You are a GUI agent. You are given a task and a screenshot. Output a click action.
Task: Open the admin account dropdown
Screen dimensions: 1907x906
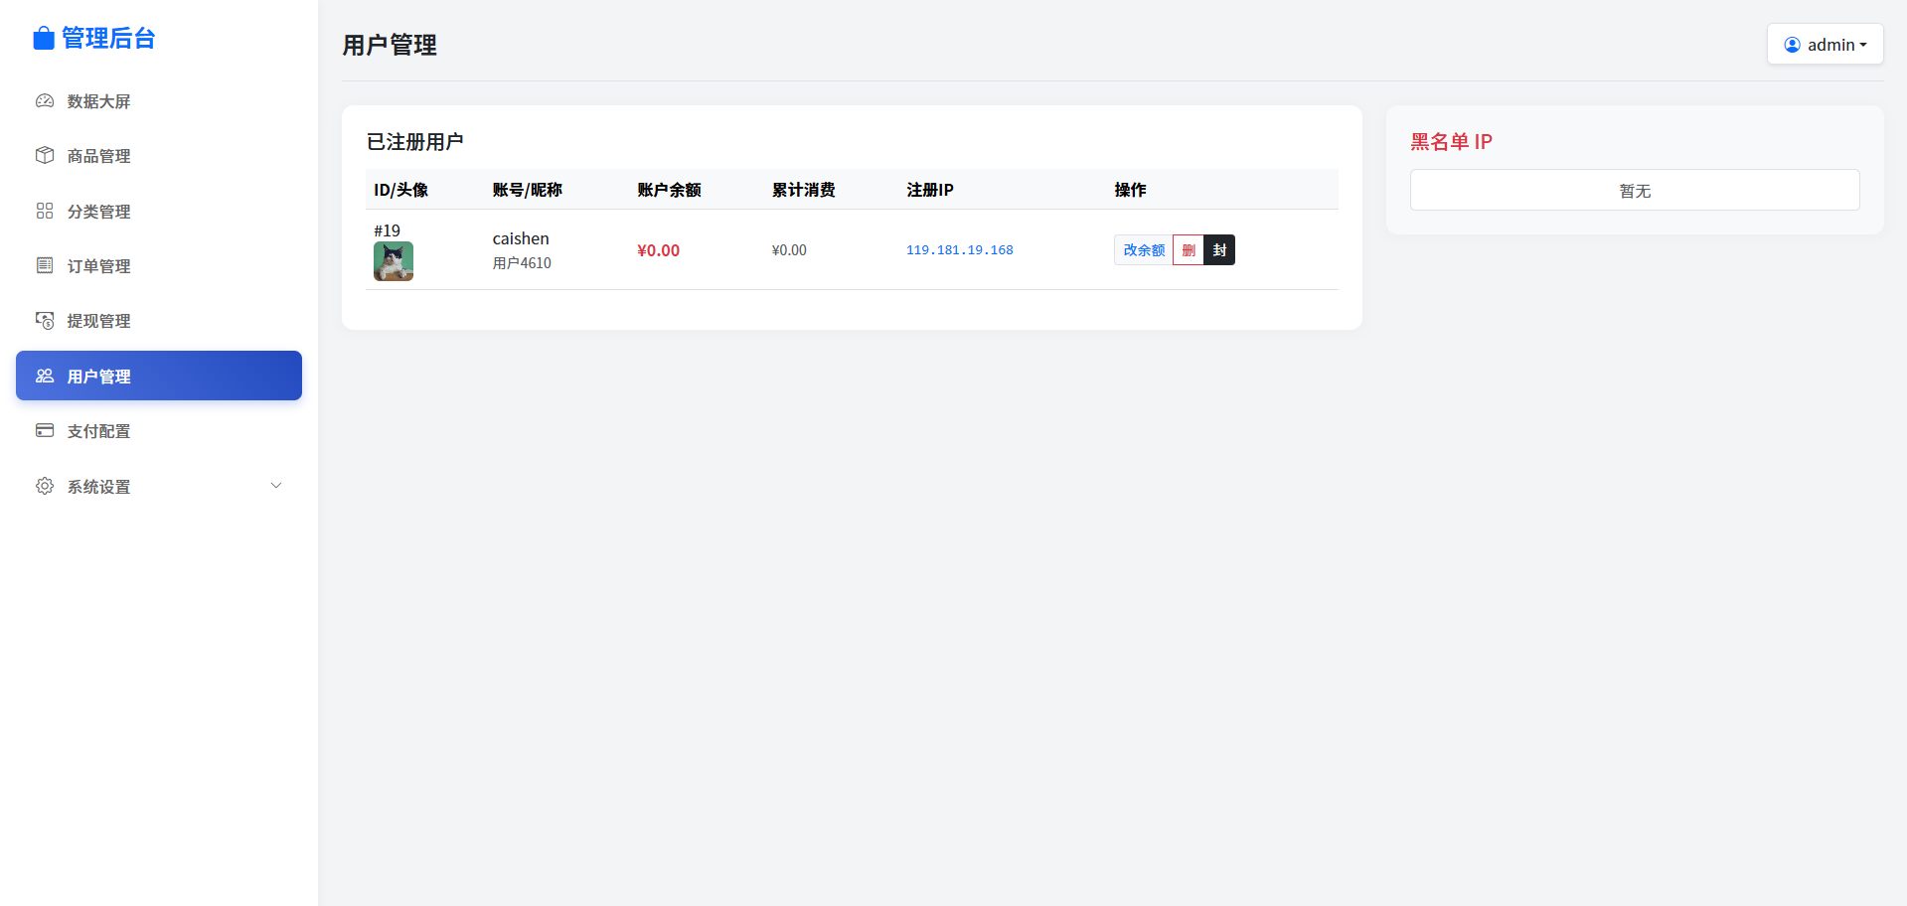(x=1825, y=45)
